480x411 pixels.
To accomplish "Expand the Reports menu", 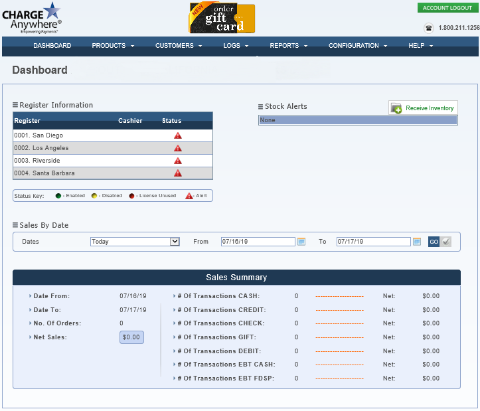I will coord(288,46).
